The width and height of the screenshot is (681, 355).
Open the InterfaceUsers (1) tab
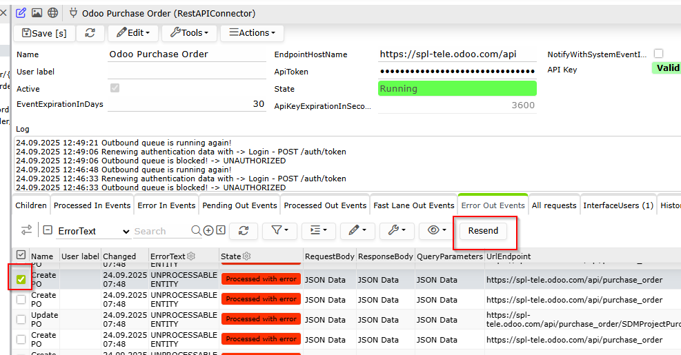click(x=618, y=205)
